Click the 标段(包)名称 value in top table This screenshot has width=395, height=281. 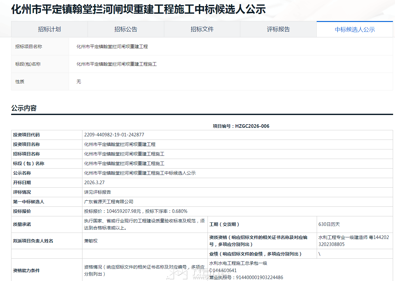tap(116, 64)
